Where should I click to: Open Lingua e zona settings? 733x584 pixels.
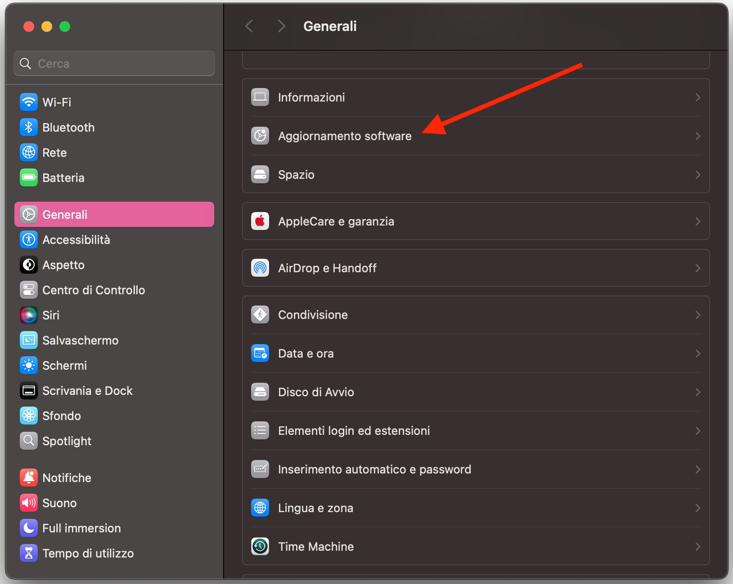pos(315,508)
